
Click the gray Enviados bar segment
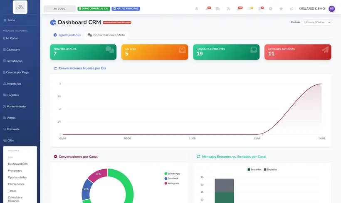(x=224, y=186)
